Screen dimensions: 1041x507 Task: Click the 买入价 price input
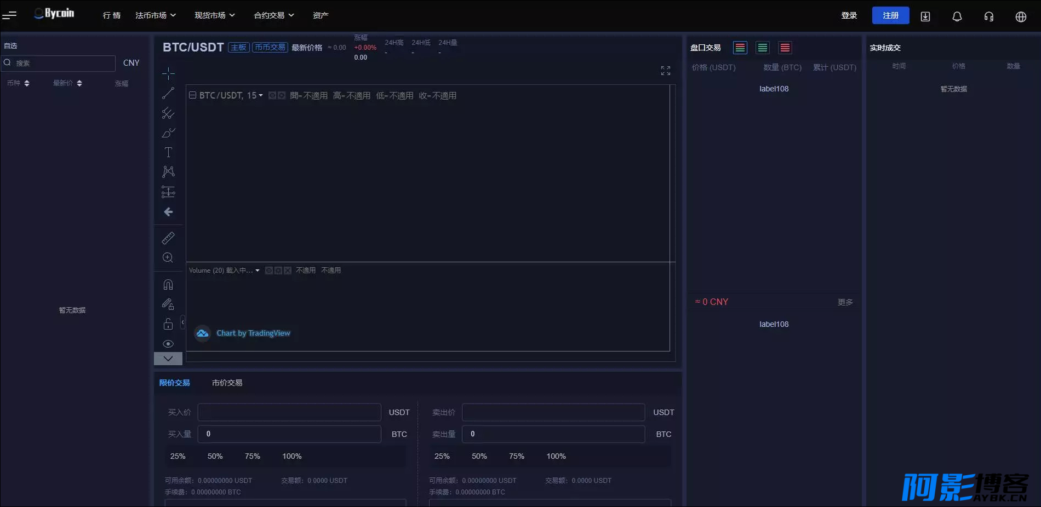coord(289,412)
